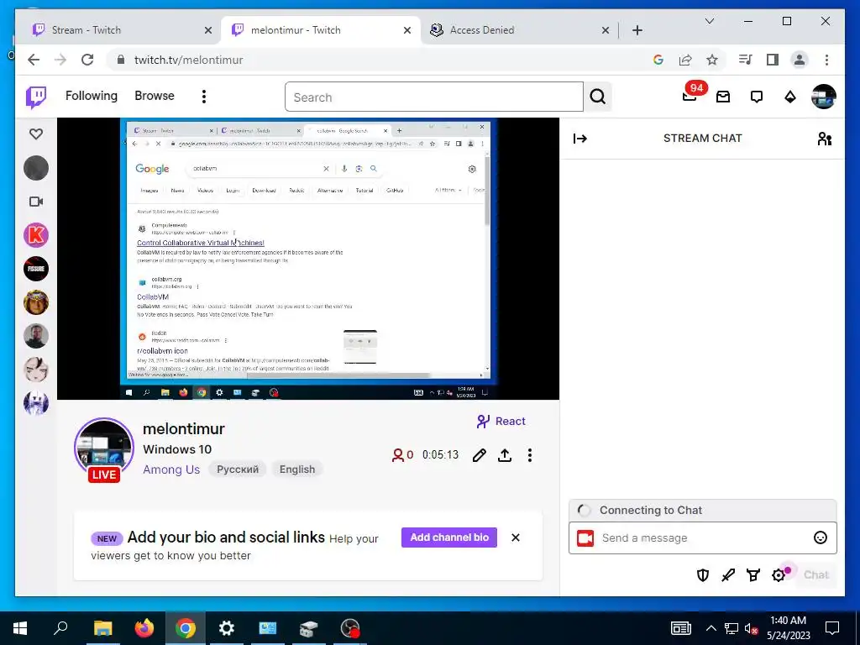This screenshot has width=860, height=645.
Task: Click the Add channel bio button
Action: coord(449,537)
